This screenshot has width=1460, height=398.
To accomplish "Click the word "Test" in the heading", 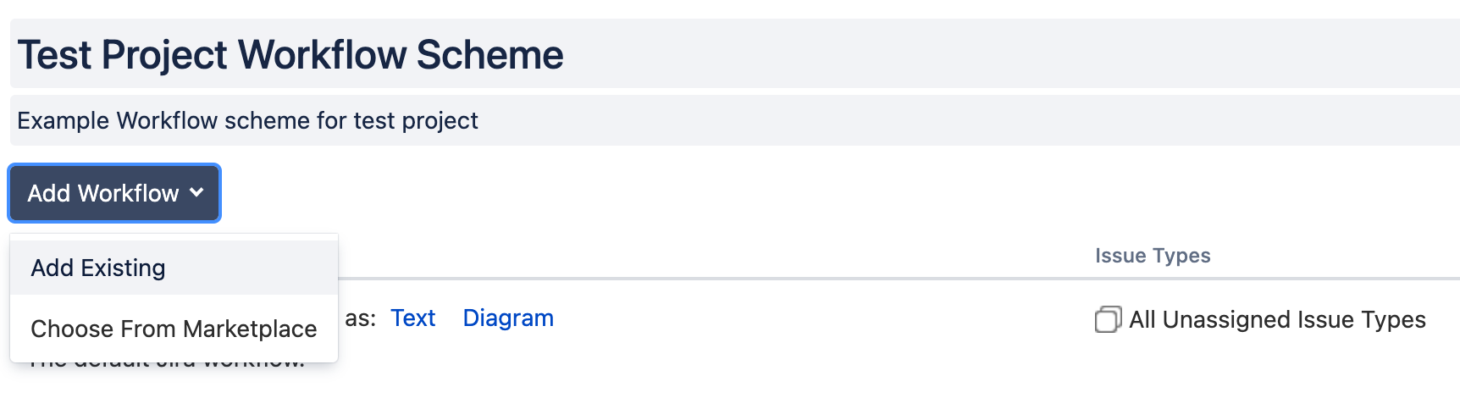I will point(54,54).
